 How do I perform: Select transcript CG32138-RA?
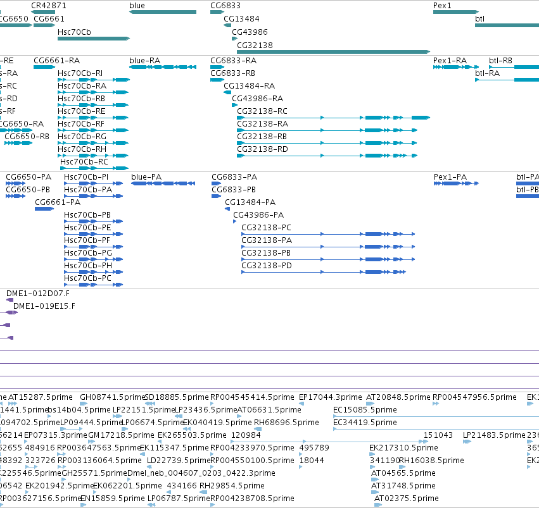tap(327, 130)
